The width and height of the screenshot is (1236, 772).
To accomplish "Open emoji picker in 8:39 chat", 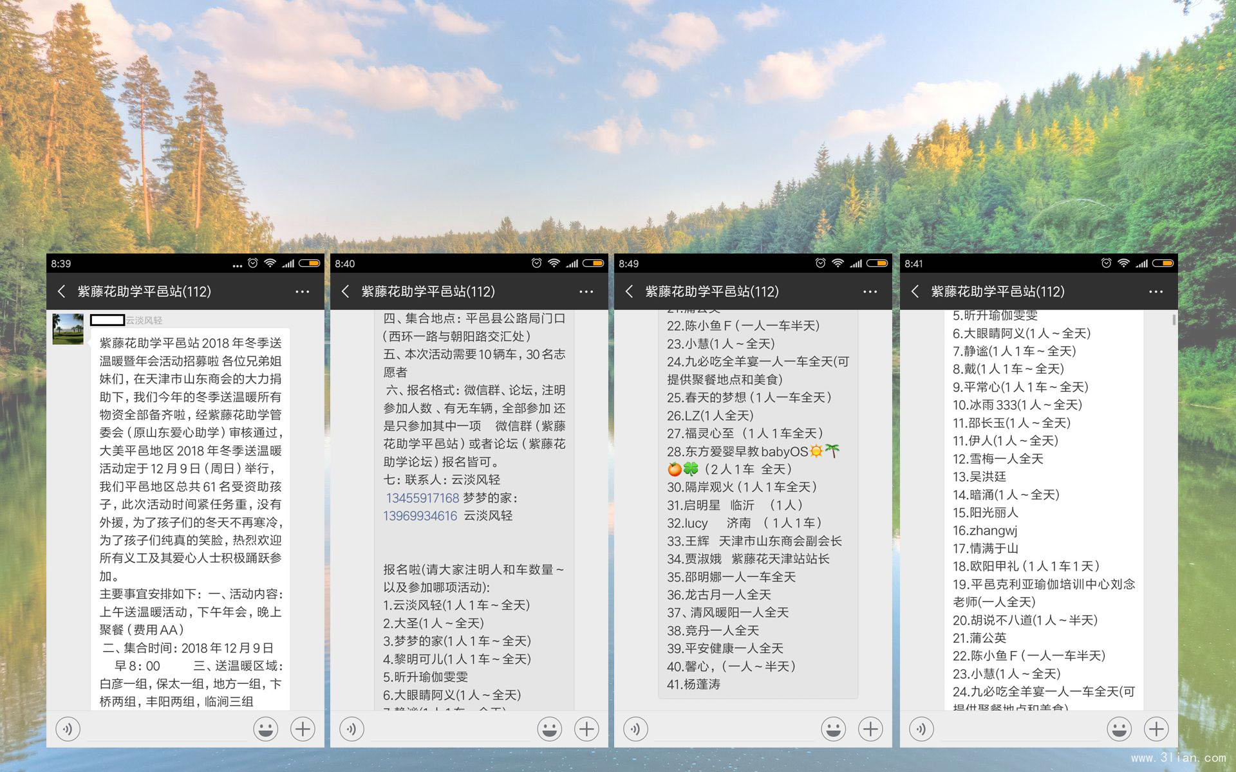I will (x=266, y=729).
